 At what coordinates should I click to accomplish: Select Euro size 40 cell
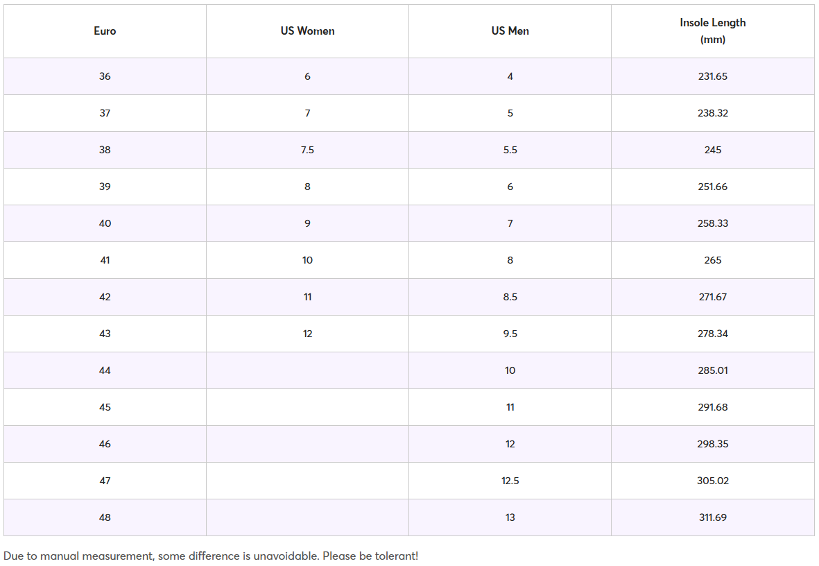(x=105, y=223)
